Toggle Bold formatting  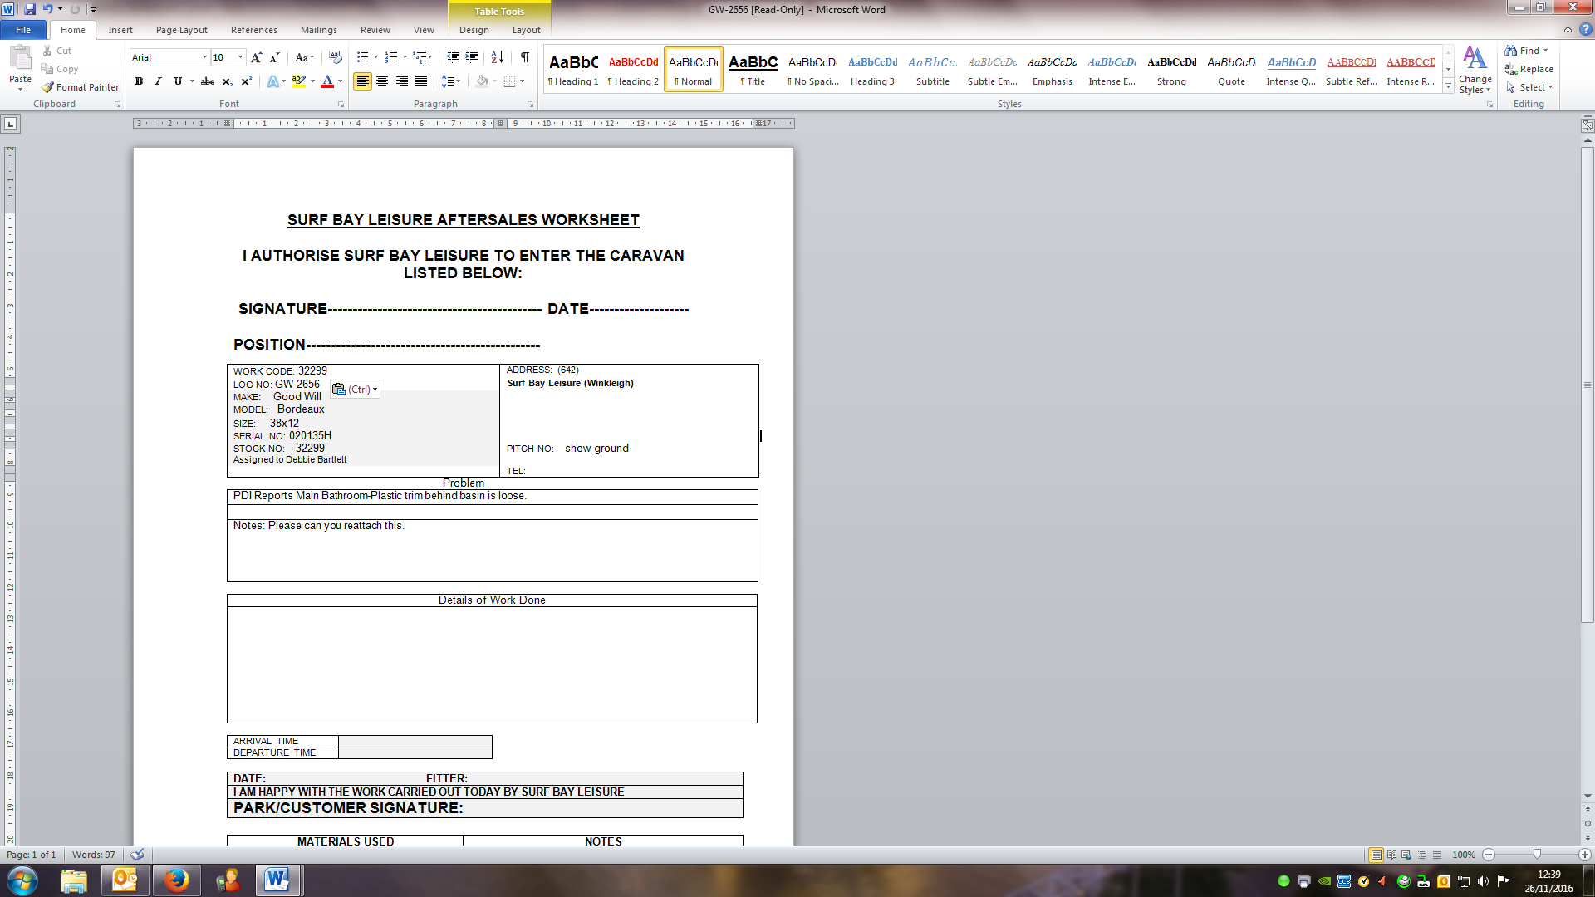[x=139, y=81]
